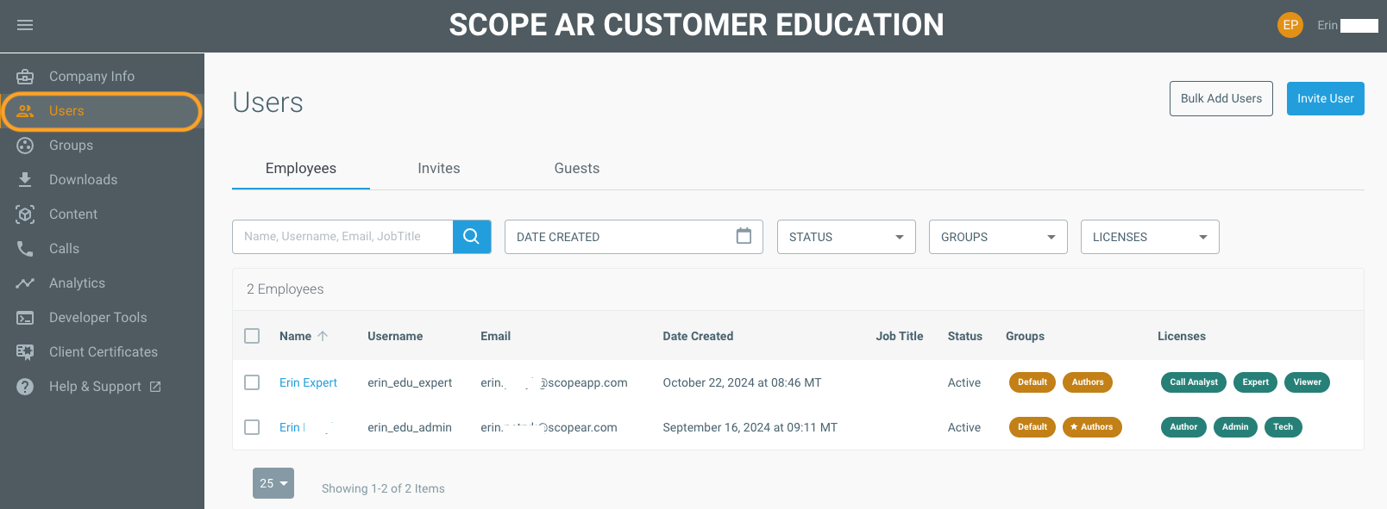The height and width of the screenshot is (509, 1387).
Task: Click the Authors group badge for Erin Expert
Action: point(1088,382)
